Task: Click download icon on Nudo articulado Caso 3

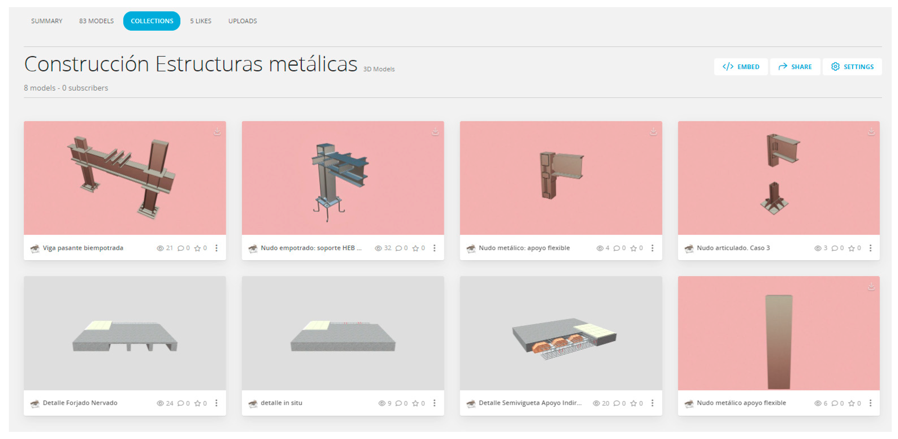Action: pyautogui.click(x=871, y=132)
